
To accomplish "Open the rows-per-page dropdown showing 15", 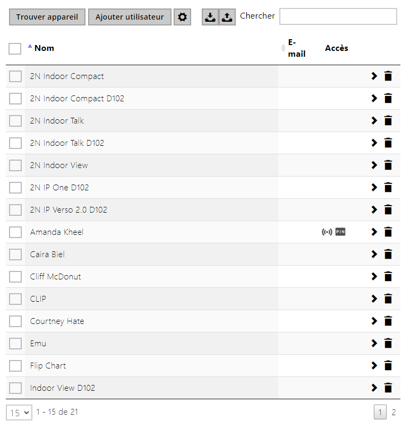I will [x=19, y=412].
